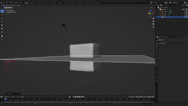Switch perspective/orthographic grid icon
The width and height of the screenshot is (188, 106).
point(153,27)
